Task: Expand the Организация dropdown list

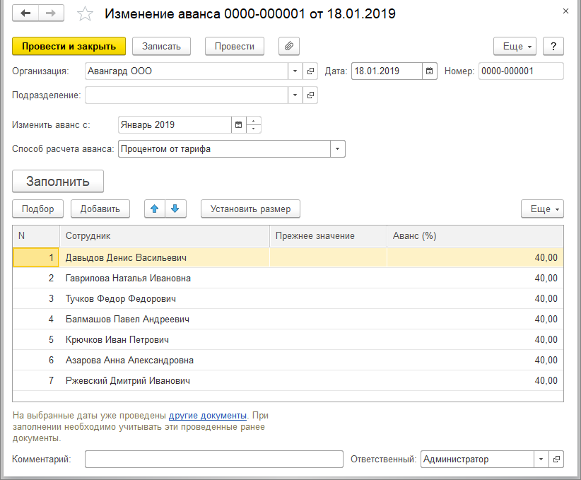Action: (x=295, y=71)
